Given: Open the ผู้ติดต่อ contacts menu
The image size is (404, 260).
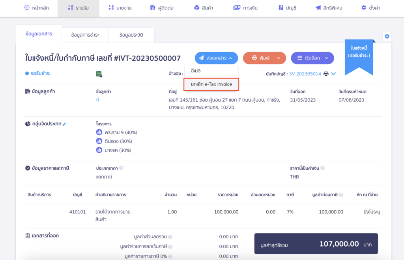Looking at the screenshot, I should [x=162, y=8].
